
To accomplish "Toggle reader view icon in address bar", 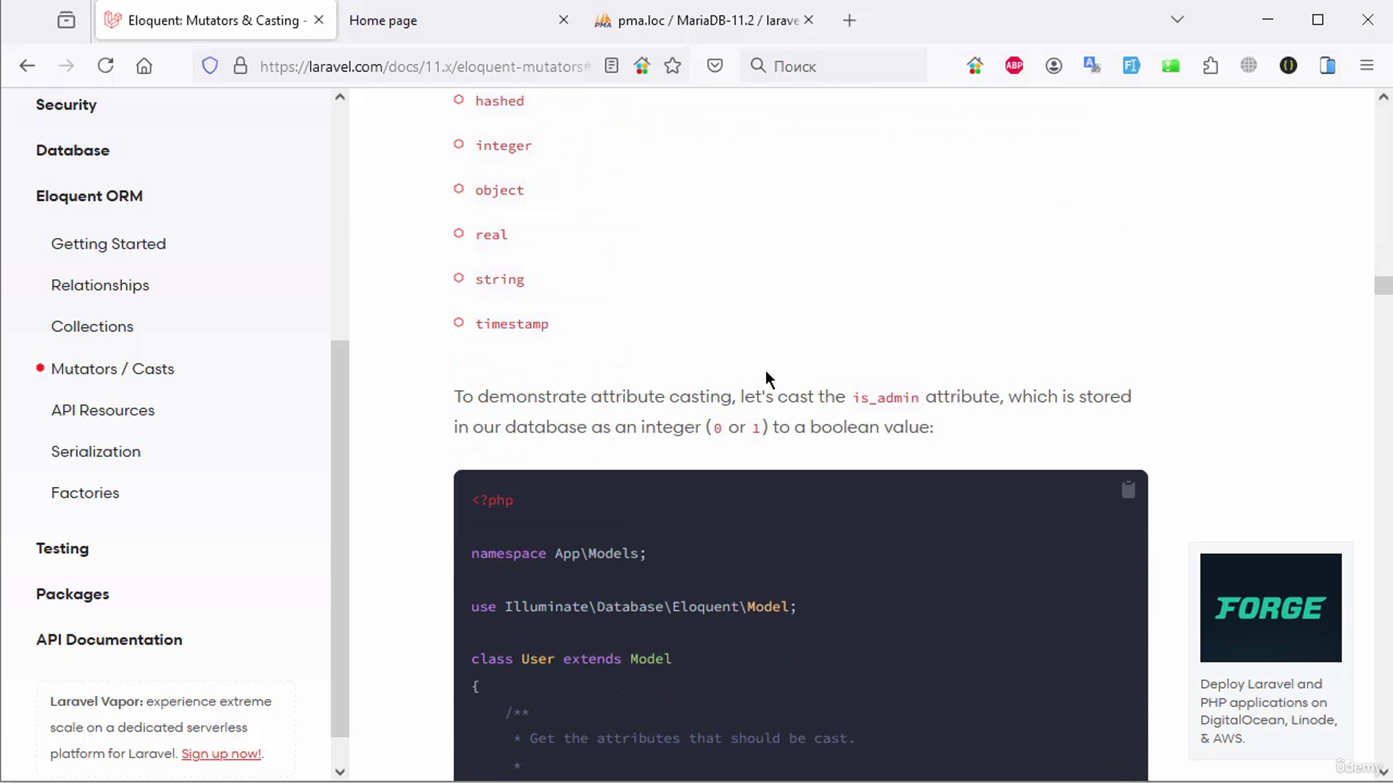I will pyautogui.click(x=612, y=66).
